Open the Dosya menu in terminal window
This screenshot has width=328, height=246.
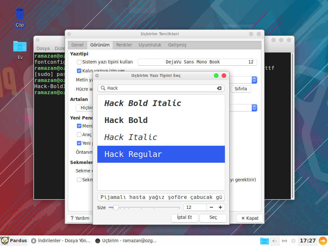click(43, 49)
